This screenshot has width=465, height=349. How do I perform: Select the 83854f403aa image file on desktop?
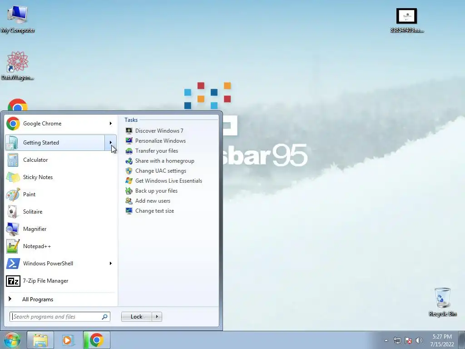pos(406,20)
